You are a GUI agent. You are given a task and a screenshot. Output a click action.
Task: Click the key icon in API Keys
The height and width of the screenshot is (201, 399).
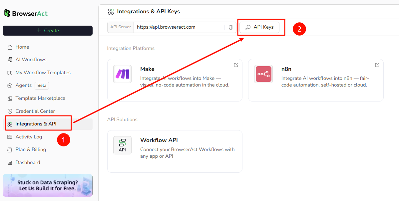[248, 27]
